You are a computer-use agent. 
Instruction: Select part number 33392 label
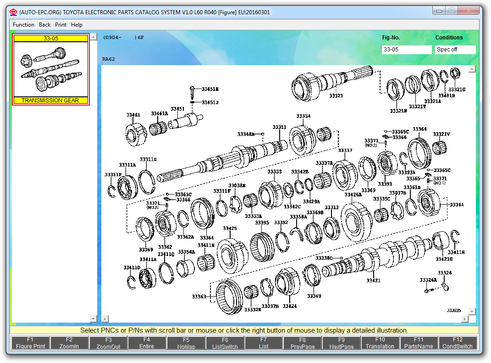pyautogui.click(x=281, y=222)
